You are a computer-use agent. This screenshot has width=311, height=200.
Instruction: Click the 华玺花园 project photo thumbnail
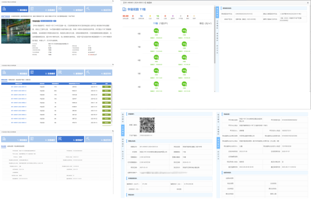click(16, 31)
